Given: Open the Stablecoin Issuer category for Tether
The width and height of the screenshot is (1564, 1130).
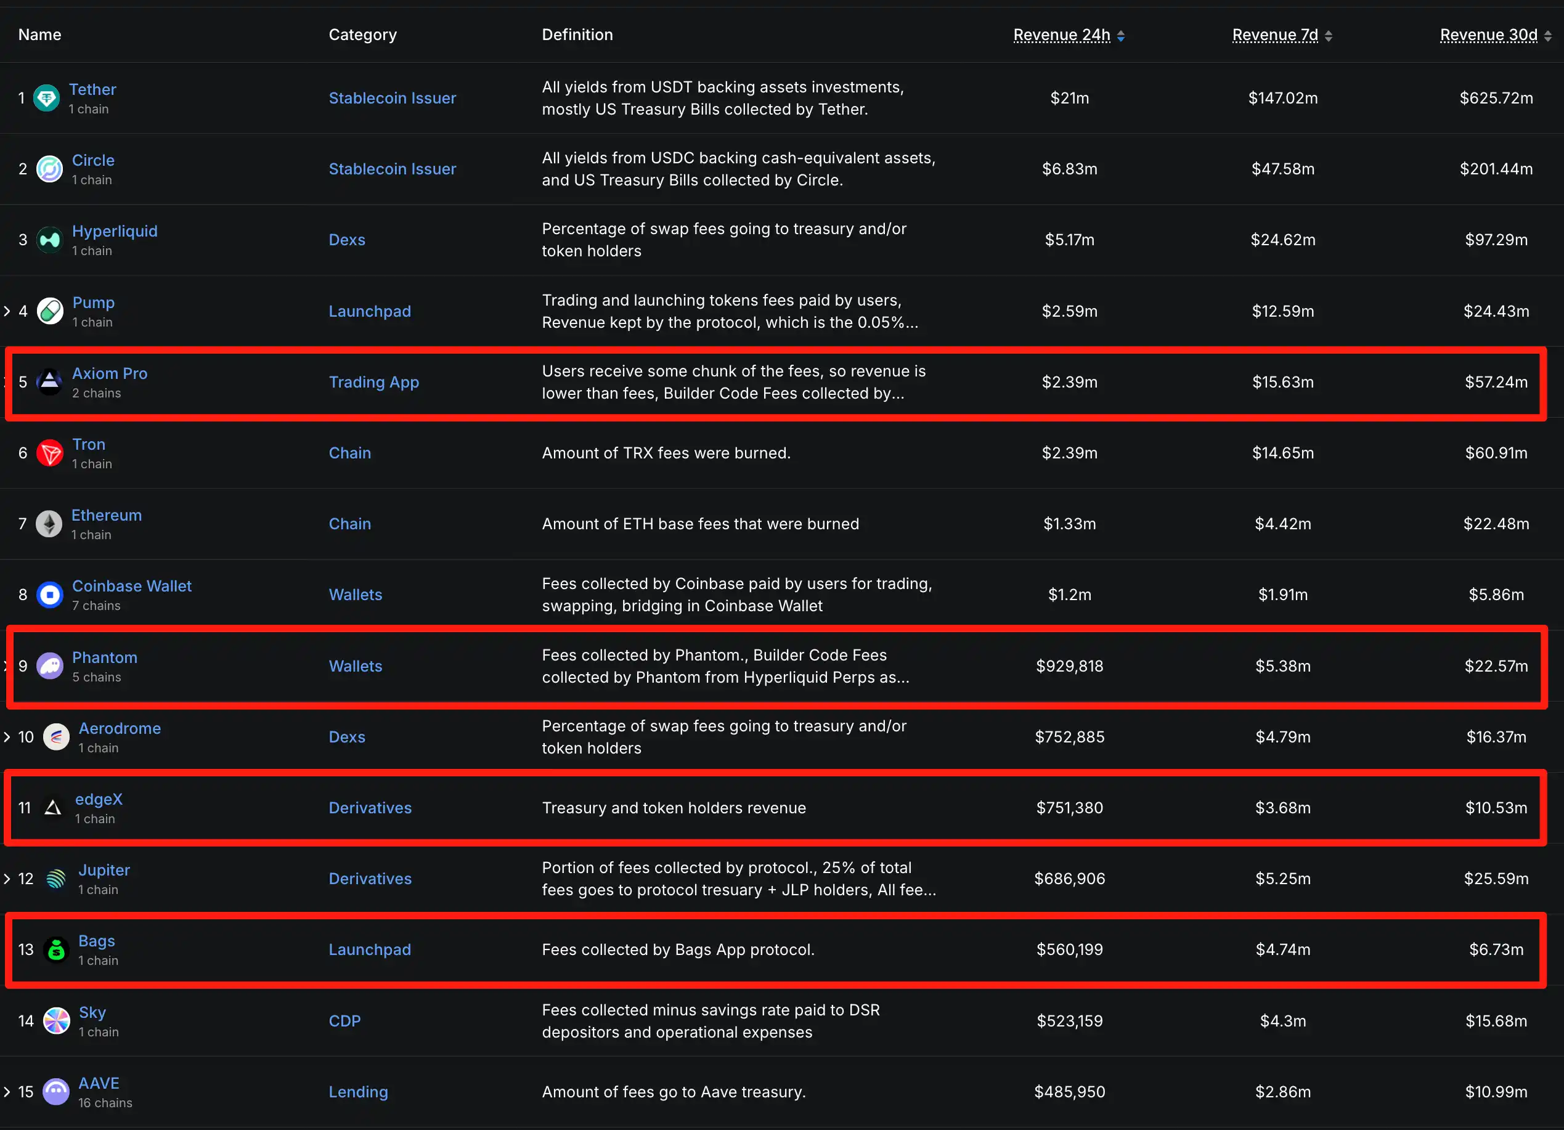Looking at the screenshot, I should point(393,98).
